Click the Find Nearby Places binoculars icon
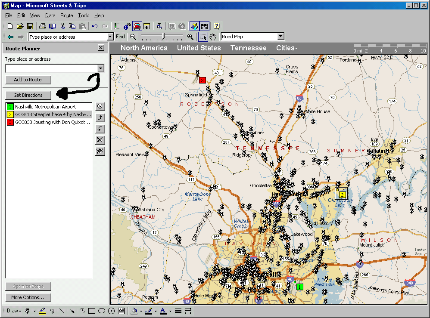 [127, 26]
